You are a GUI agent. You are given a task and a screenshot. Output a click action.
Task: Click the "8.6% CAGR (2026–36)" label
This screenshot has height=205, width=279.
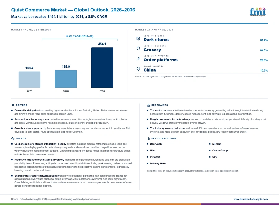point(80,36)
